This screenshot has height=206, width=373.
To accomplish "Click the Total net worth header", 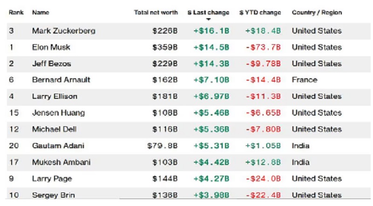I will [x=156, y=13].
